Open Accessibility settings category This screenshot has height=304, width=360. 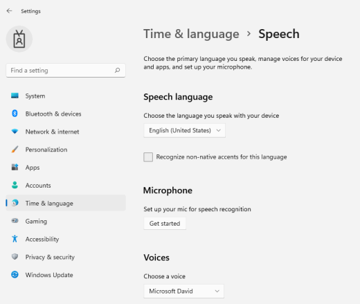click(66, 239)
